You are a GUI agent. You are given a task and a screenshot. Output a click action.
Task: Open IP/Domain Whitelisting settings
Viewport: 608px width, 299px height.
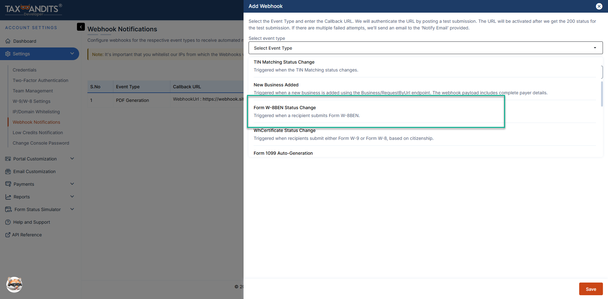[36, 111]
